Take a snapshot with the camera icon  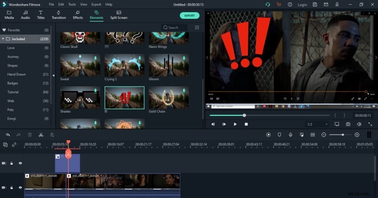[x=348, y=124]
